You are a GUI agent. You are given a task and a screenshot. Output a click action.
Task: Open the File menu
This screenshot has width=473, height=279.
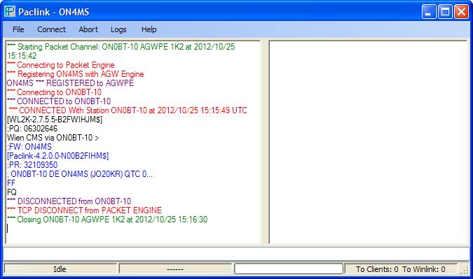pos(18,29)
